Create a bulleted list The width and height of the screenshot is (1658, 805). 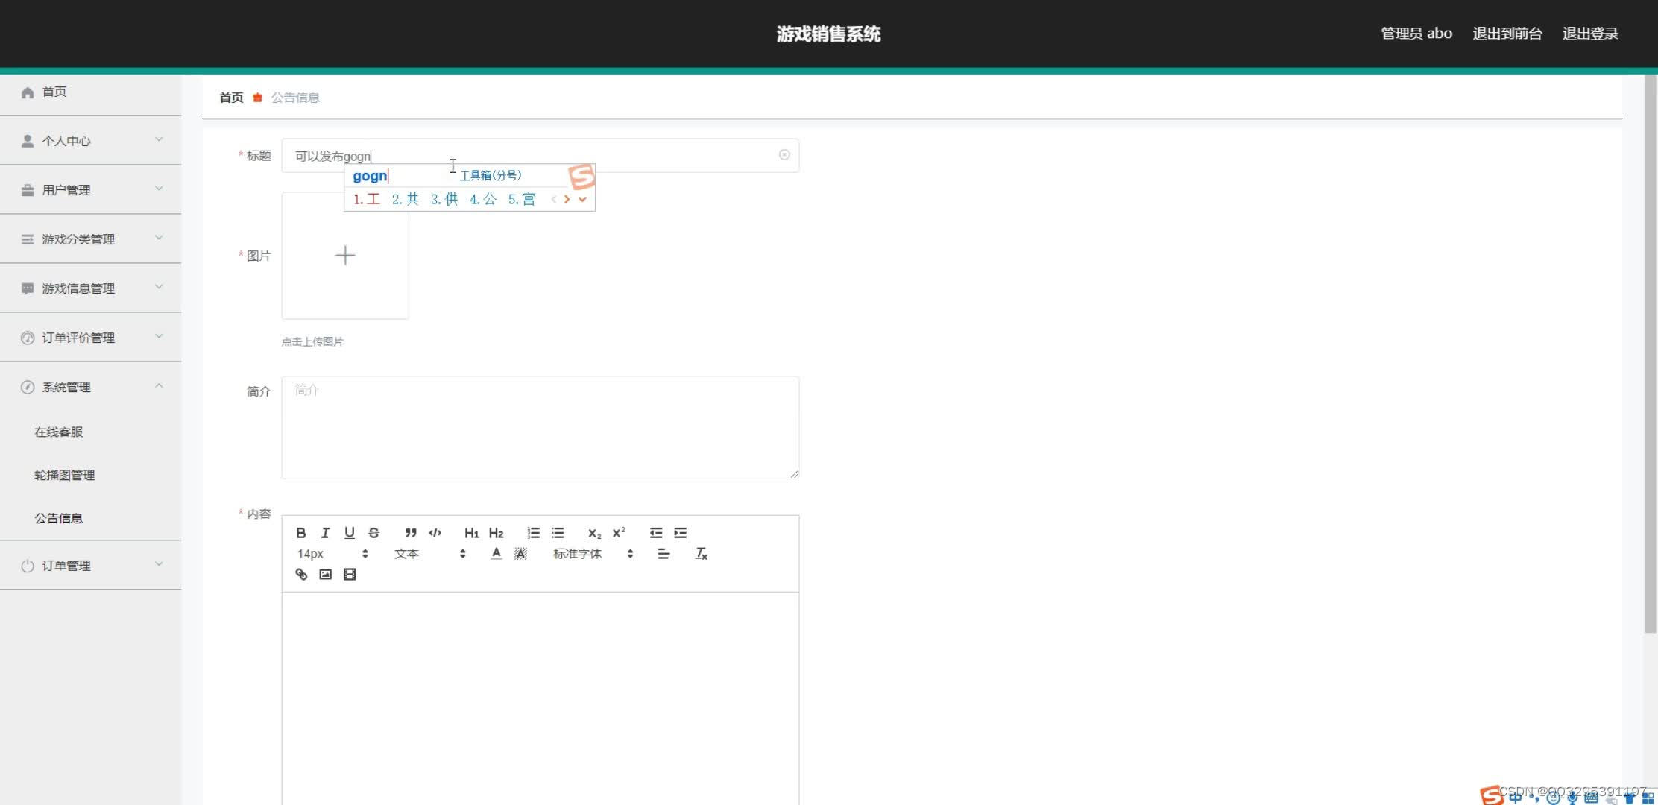[558, 533]
